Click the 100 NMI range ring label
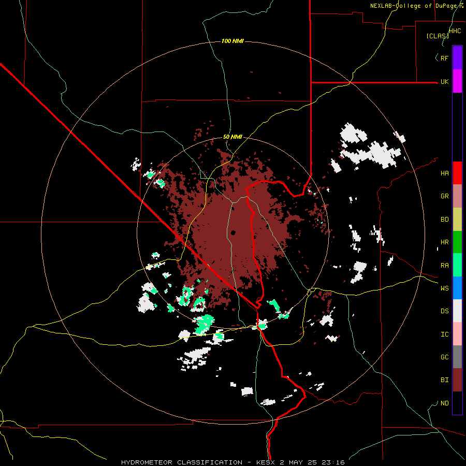466x466 pixels. pyautogui.click(x=232, y=41)
